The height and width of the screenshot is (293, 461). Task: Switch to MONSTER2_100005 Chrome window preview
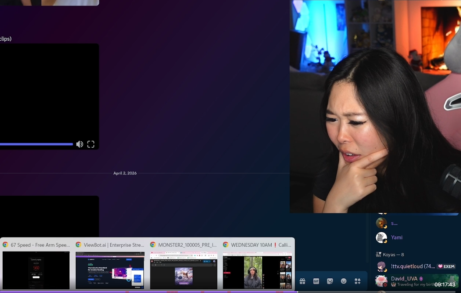[183, 270]
